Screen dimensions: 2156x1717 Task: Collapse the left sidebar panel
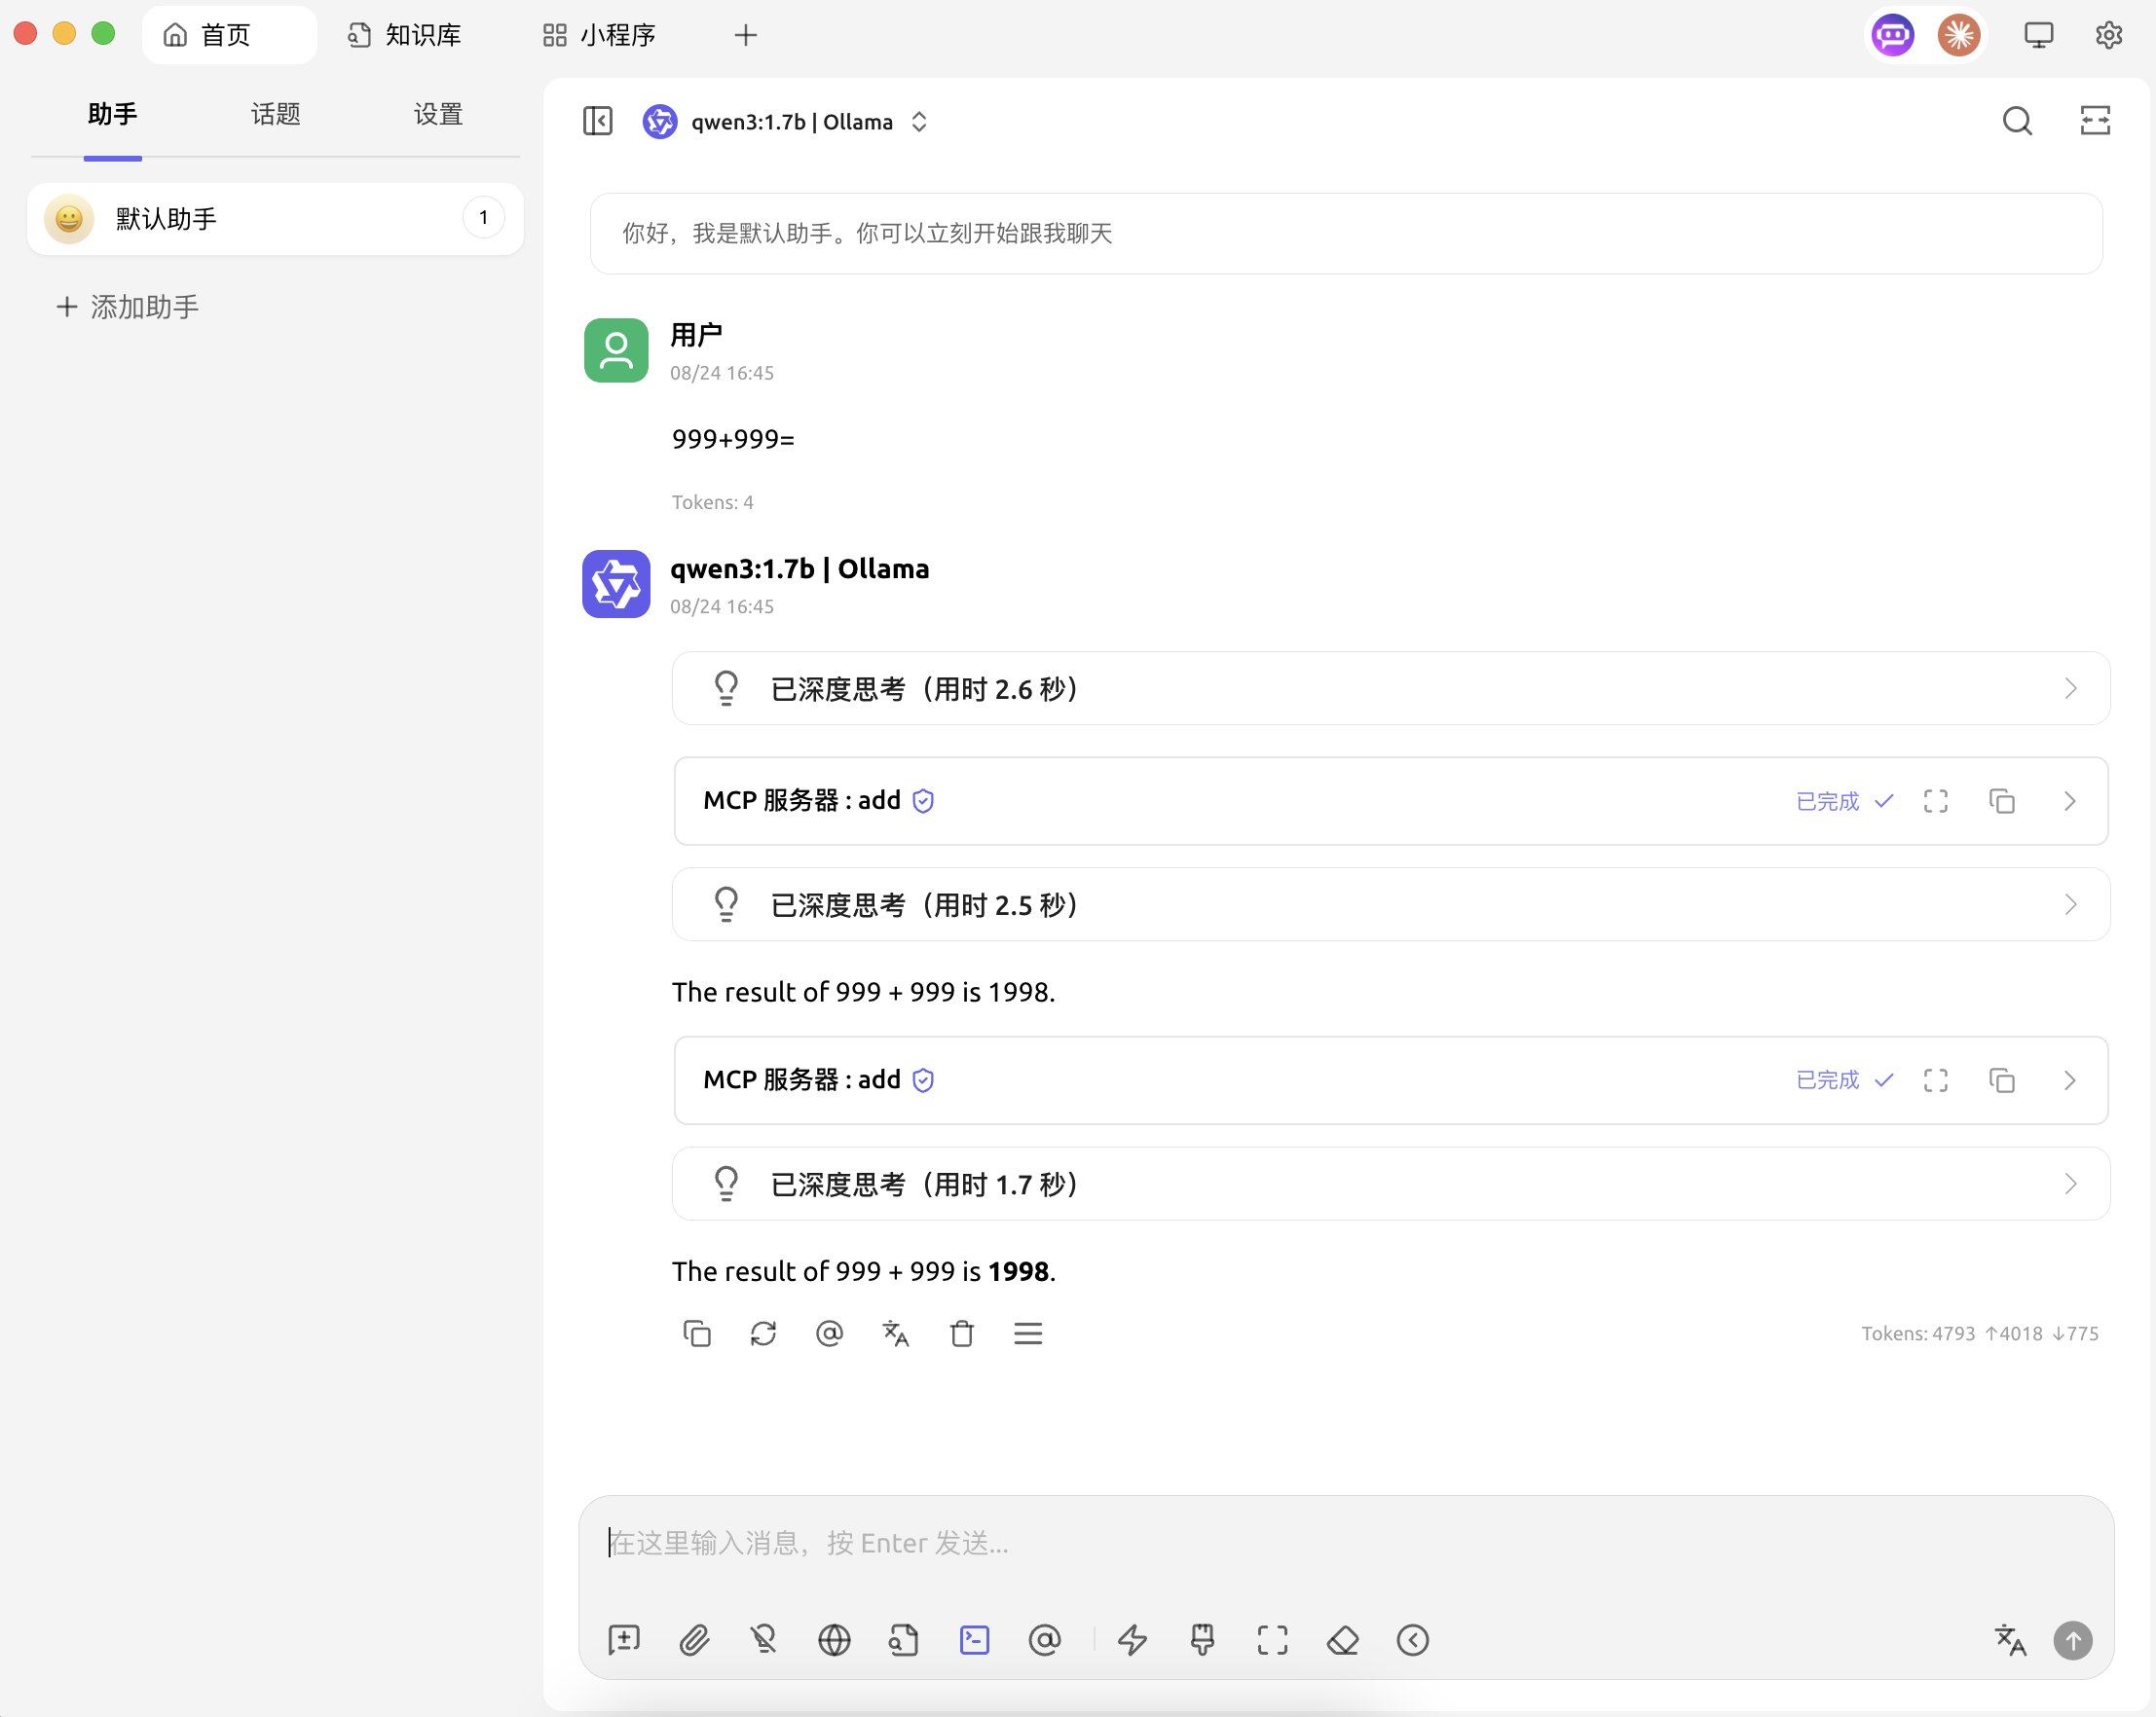597,121
